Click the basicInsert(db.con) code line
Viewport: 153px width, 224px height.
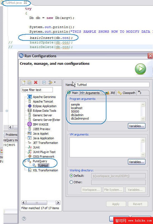(x=51, y=38)
